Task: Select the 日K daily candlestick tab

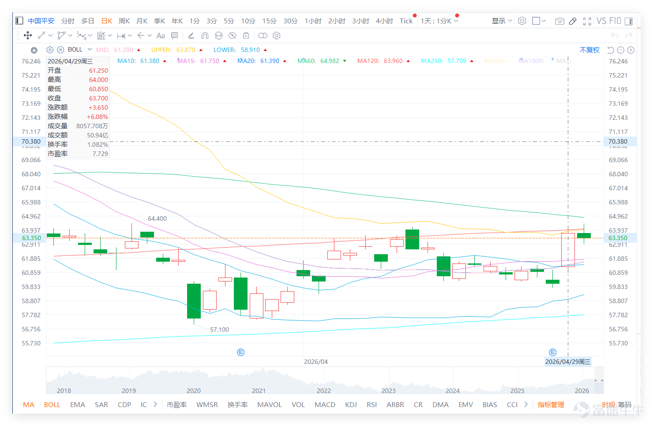Action: click(107, 21)
